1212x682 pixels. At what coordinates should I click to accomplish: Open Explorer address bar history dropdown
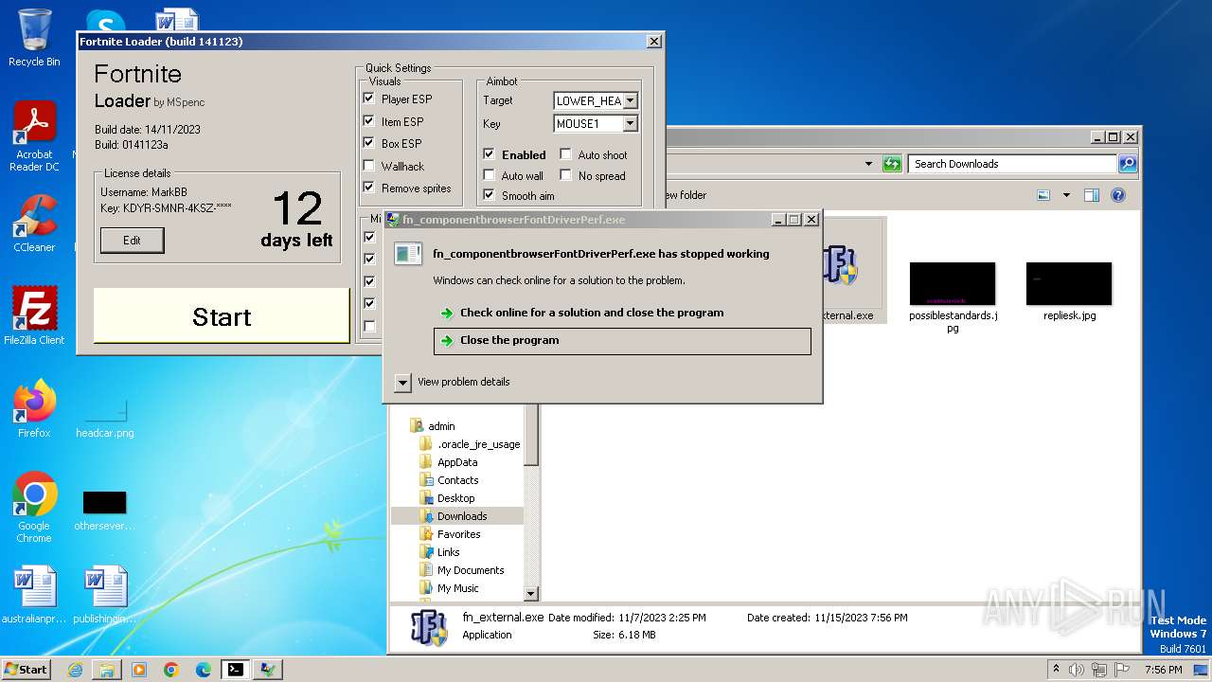coord(868,164)
